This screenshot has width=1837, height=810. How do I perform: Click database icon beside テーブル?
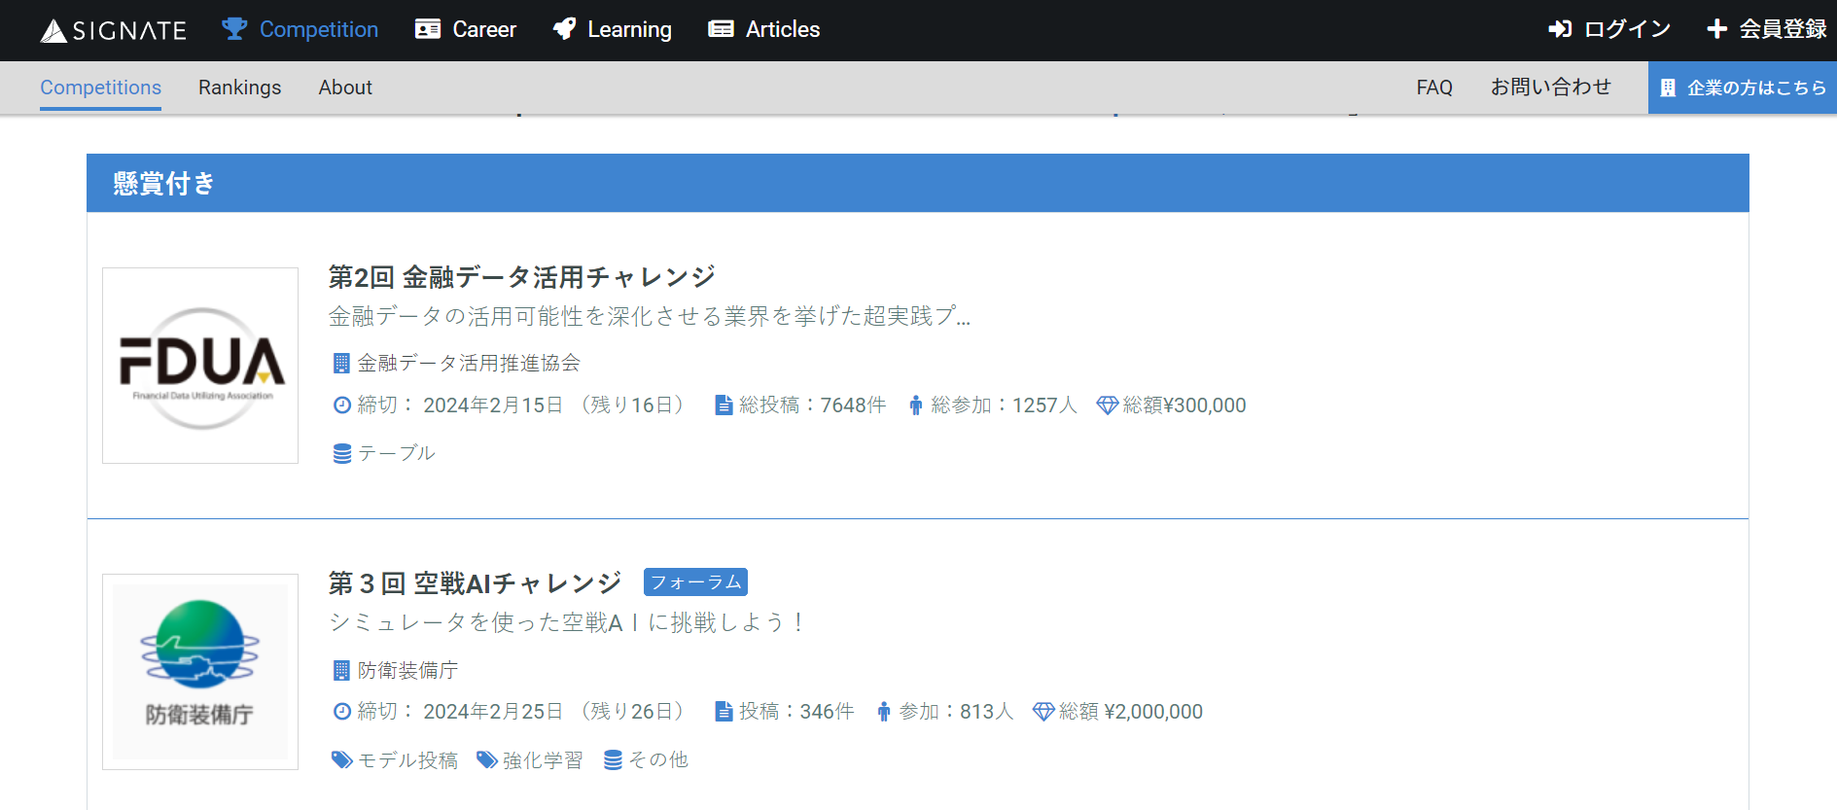342,454
